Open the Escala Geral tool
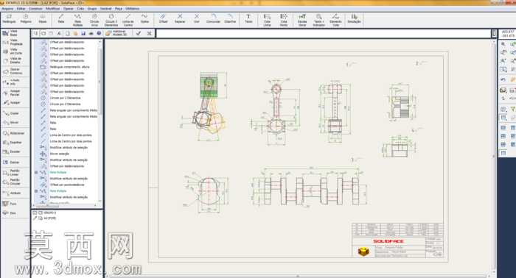 [302, 20]
